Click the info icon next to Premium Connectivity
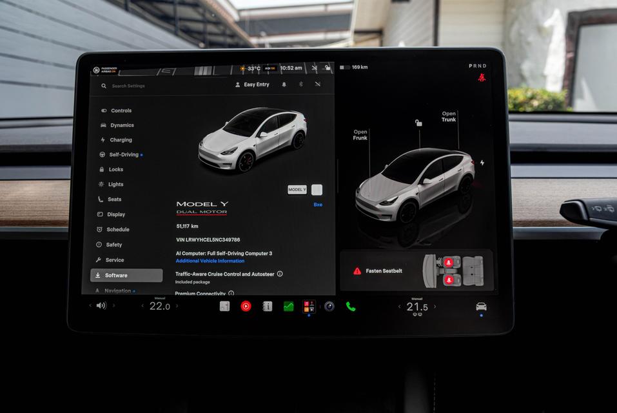Viewport: 617px width, 413px height. [x=231, y=293]
